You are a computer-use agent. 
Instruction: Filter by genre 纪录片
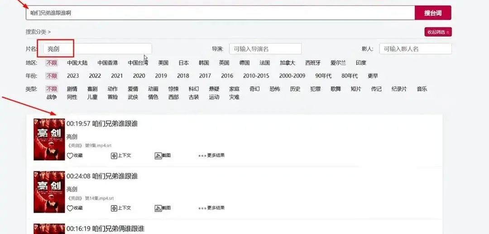coord(399,89)
